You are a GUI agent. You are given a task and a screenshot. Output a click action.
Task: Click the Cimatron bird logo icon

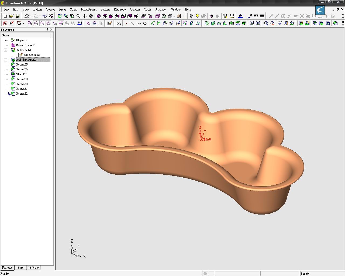pos(320,10)
